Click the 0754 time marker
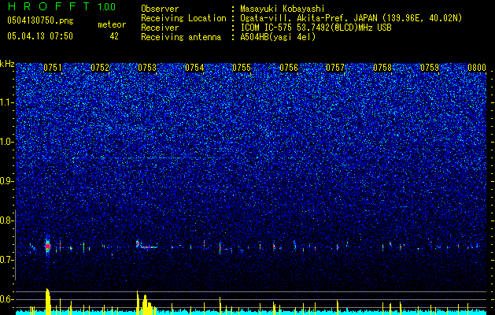The image size is (495, 315). point(194,68)
